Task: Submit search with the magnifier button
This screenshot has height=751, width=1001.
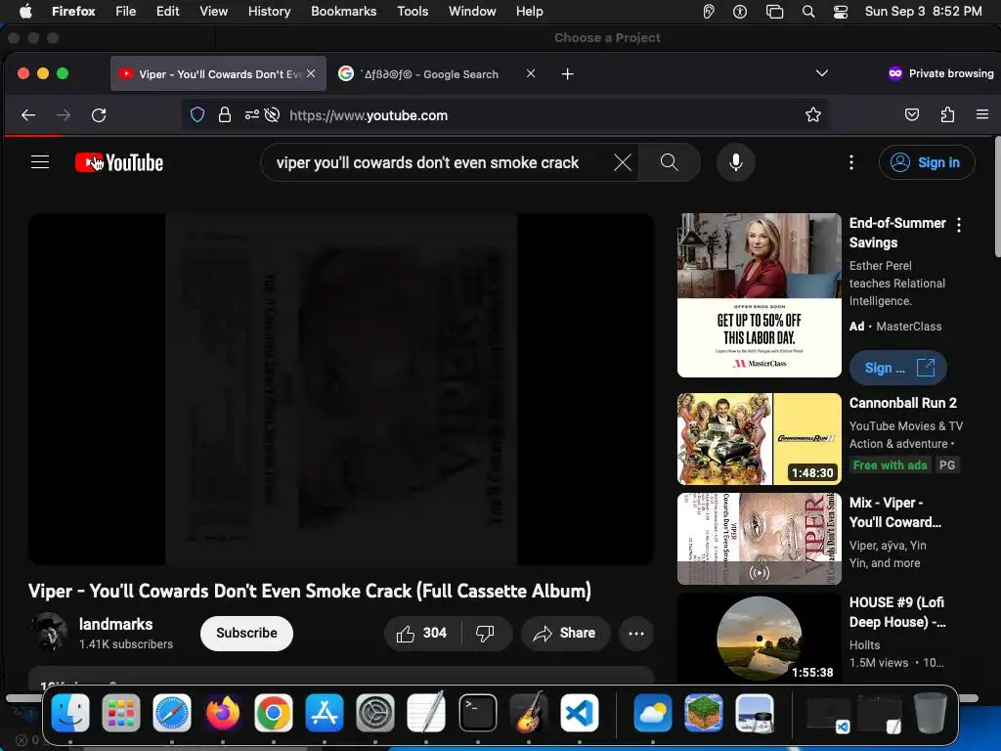Action: coord(669,162)
